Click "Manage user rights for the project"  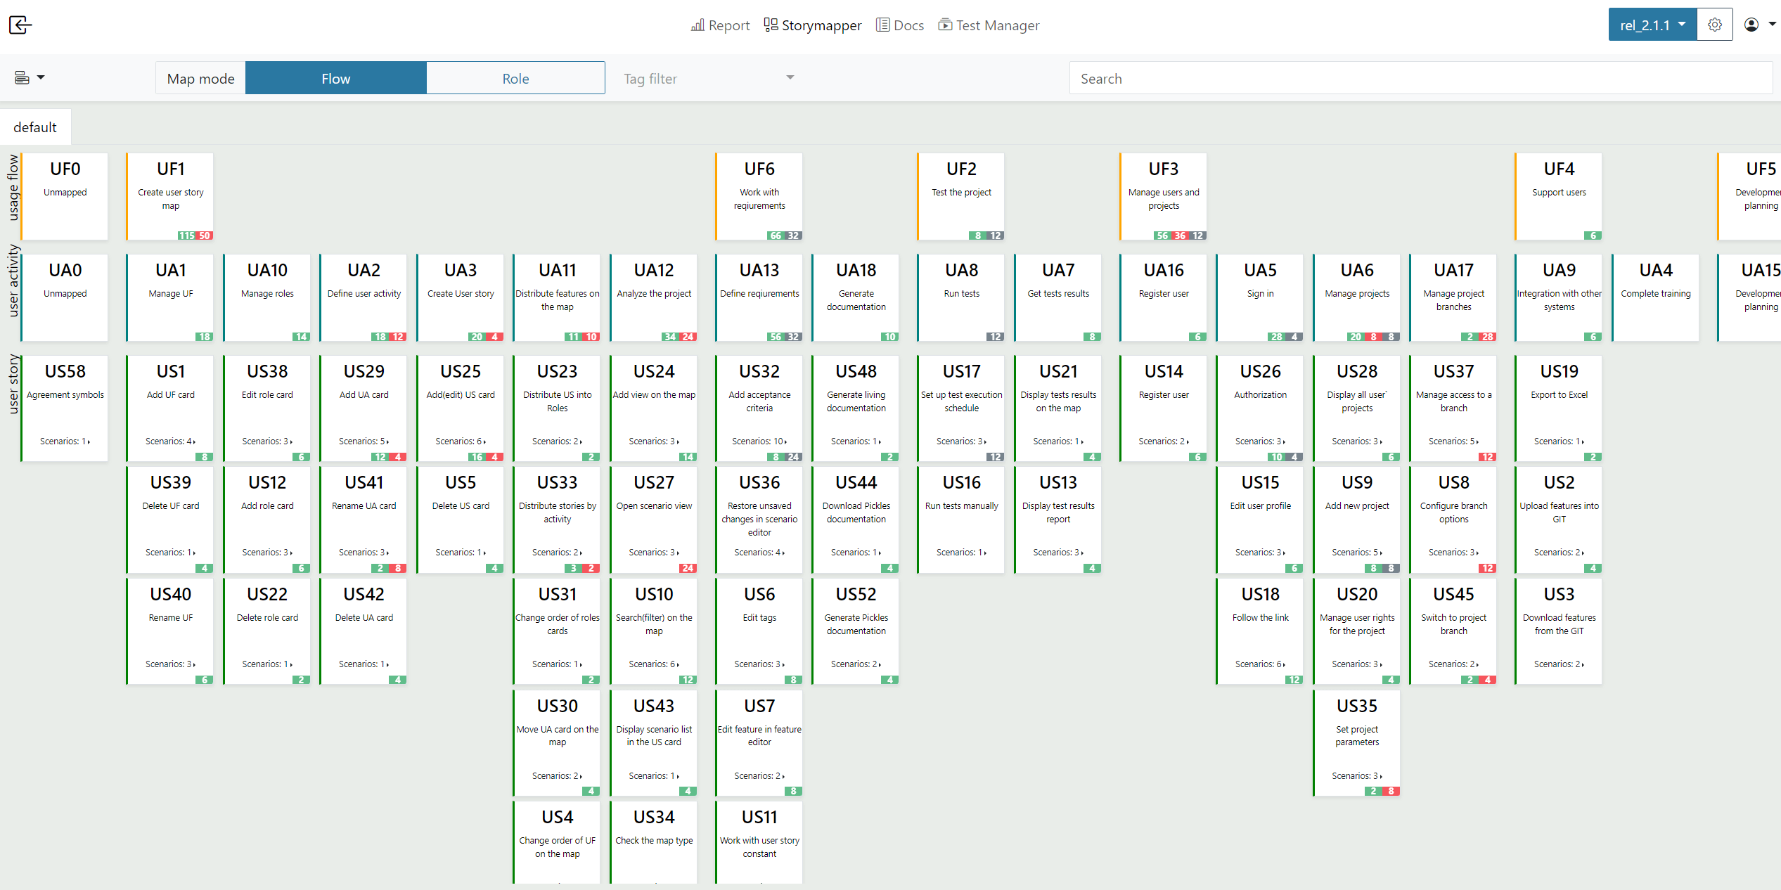[1357, 624]
